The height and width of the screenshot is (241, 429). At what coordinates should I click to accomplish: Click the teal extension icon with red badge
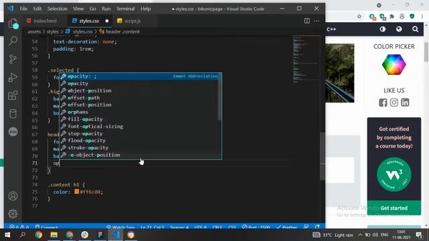[x=372, y=17]
